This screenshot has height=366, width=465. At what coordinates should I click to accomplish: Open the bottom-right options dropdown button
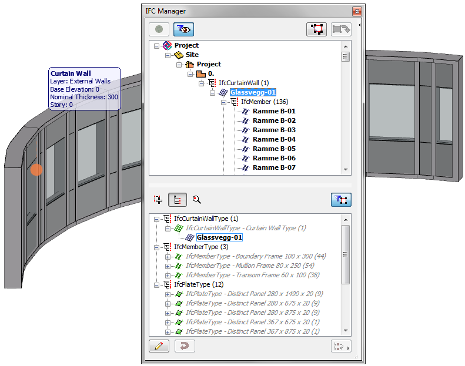click(x=341, y=346)
